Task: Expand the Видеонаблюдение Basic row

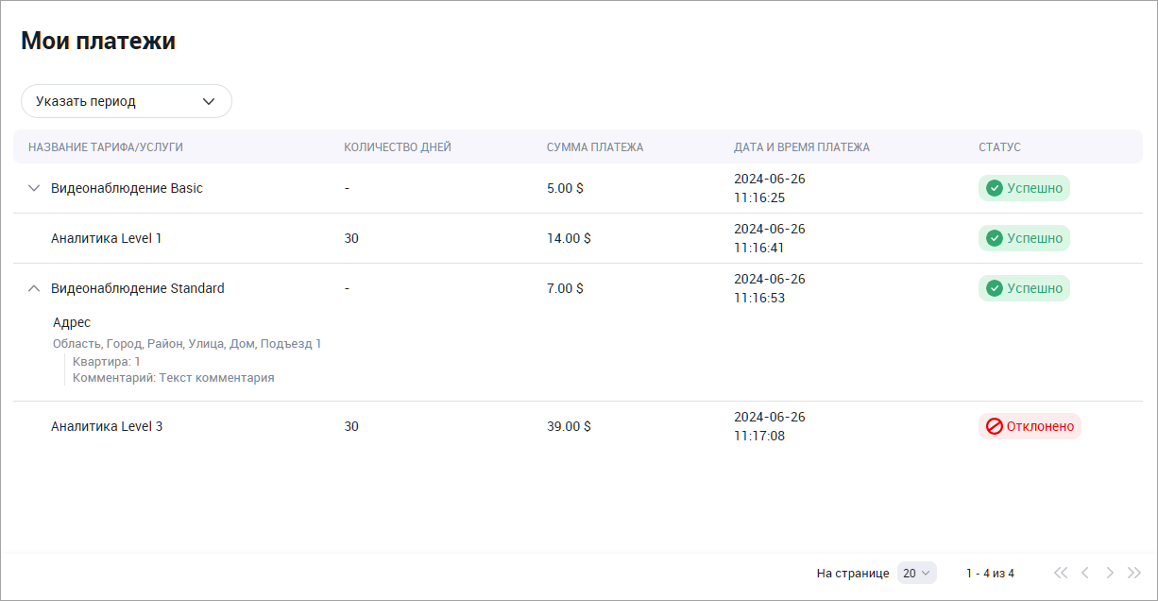Action: point(34,188)
